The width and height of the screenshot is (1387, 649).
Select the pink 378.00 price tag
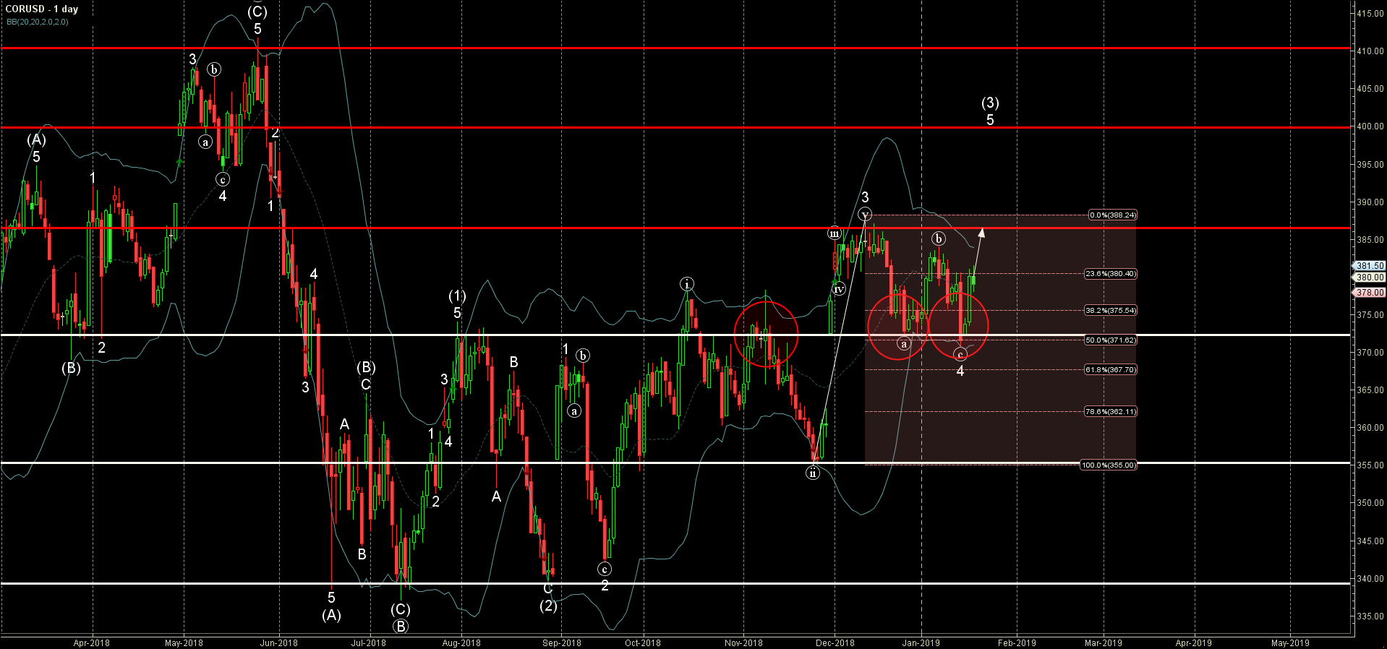click(1370, 293)
